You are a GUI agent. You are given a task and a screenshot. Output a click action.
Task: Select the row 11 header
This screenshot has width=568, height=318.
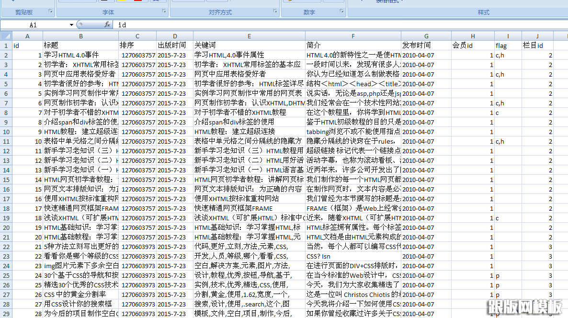[x=6, y=141]
